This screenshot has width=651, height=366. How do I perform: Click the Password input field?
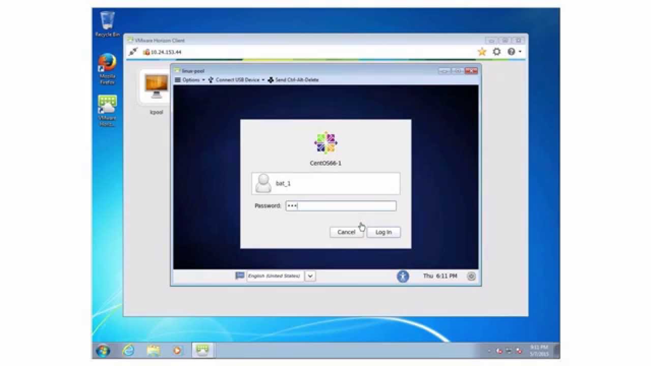pos(341,206)
